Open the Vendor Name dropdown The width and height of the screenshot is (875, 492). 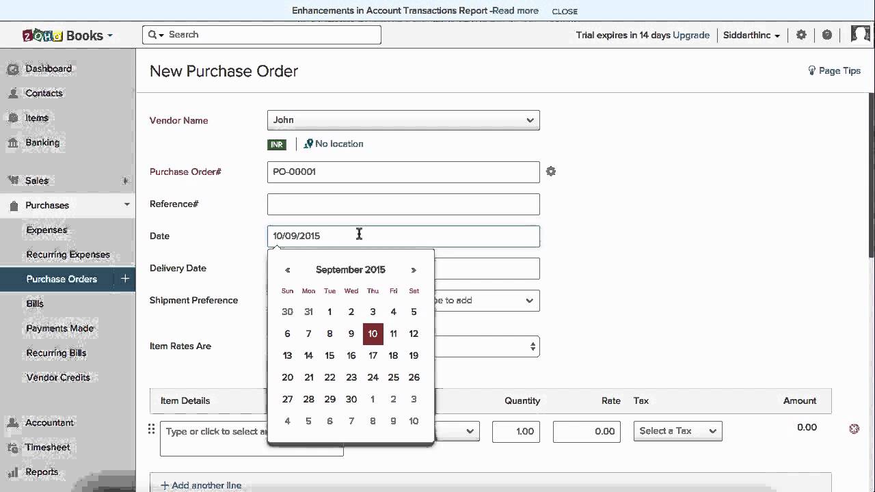pos(403,120)
